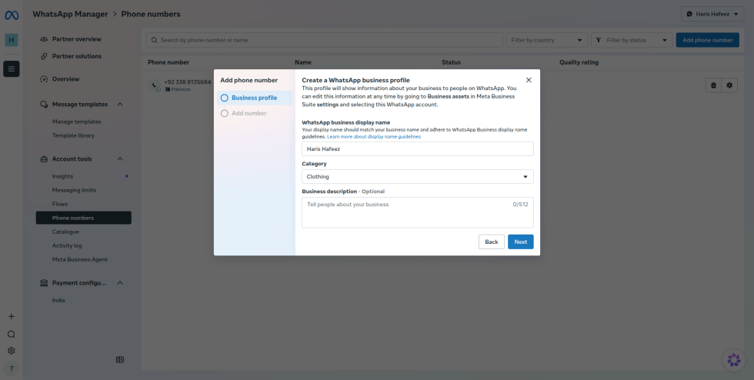The width and height of the screenshot is (754, 380).
Task: Click the display name field Haris Hafeez
Action: pos(417,148)
